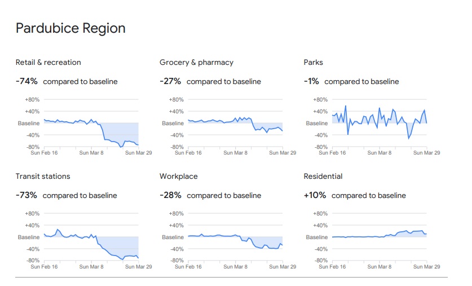Click the Grocery & pharmacy line chart

235,124
